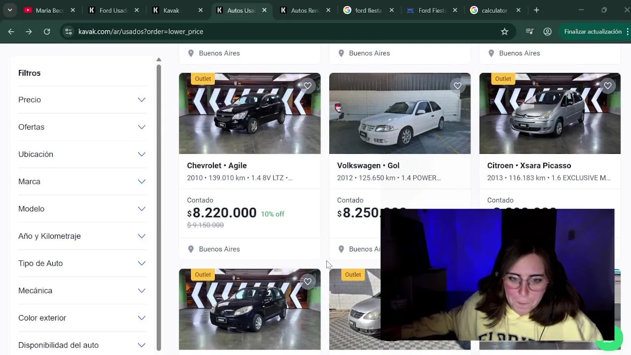Image resolution: width=631 pixels, height=355 pixels.
Task: Click Gol details 2012 • 125.650 km
Action: (389, 178)
